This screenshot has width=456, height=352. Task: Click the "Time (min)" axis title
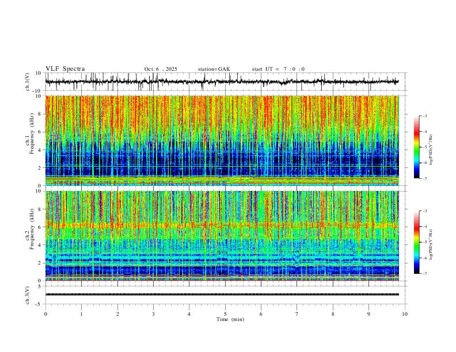pos(230,319)
